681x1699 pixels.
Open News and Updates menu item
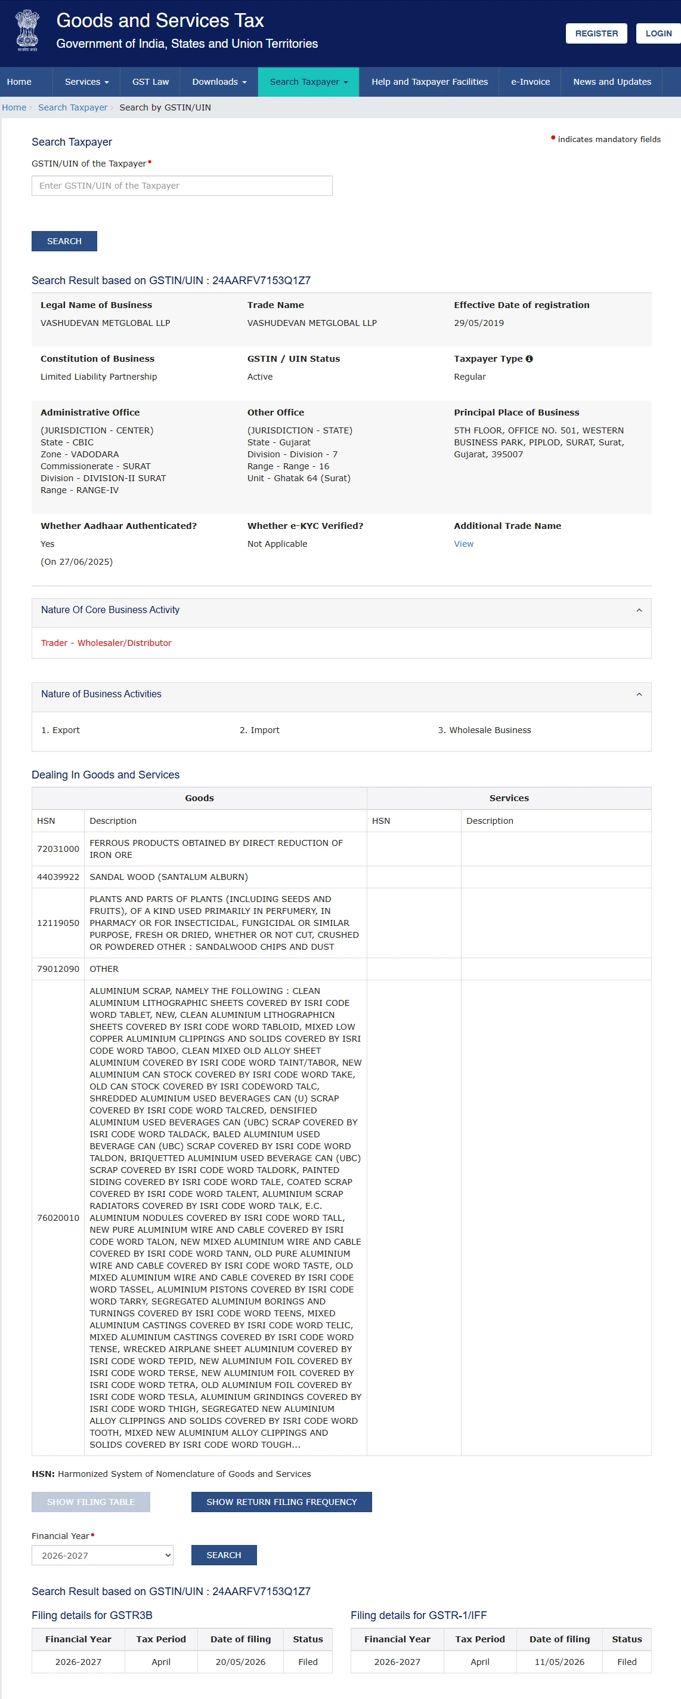(x=612, y=82)
